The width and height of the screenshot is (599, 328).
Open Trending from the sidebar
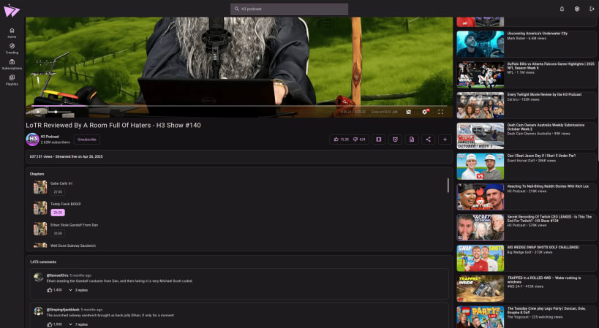tap(12, 48)
